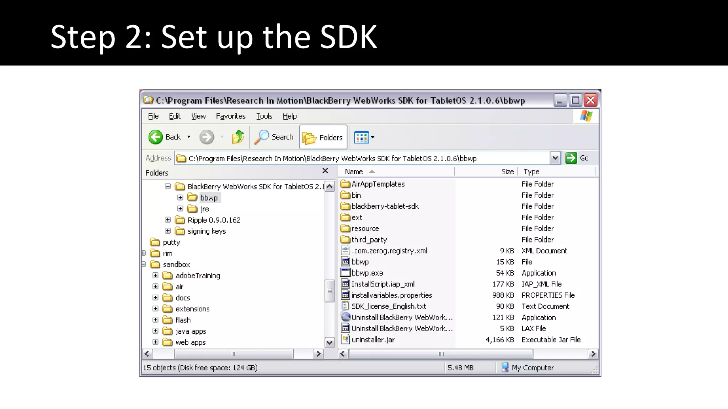Click file list horizontal scrollbar thumb
The image size is (728, 409).
point(441,354)
